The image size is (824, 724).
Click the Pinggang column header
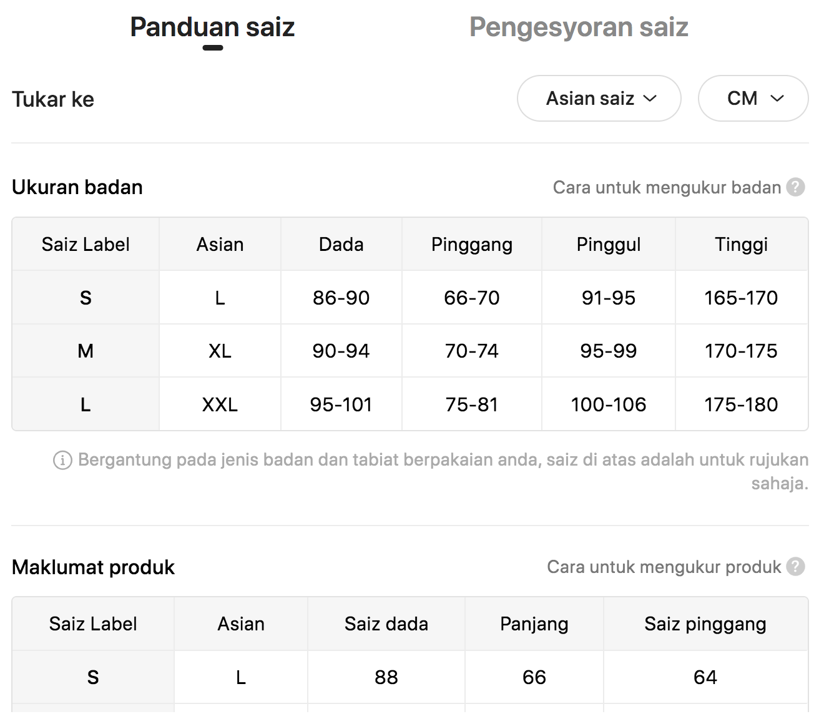click(x=472, y=244)
